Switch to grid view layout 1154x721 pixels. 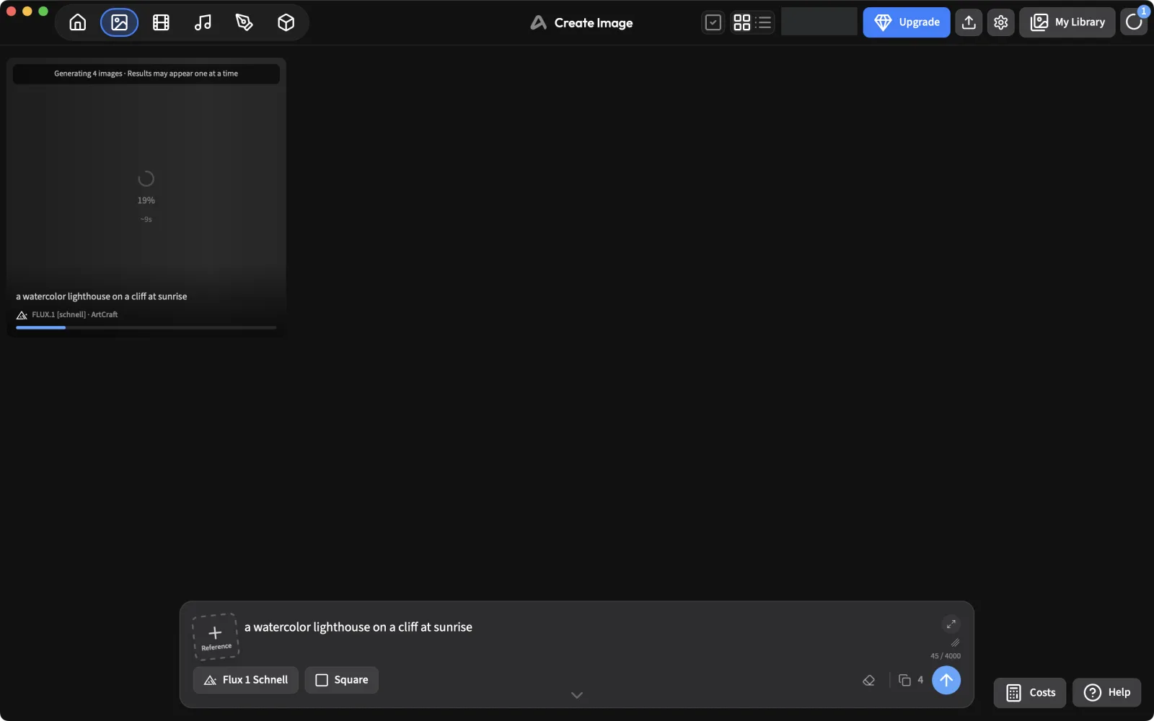[741, 22]
